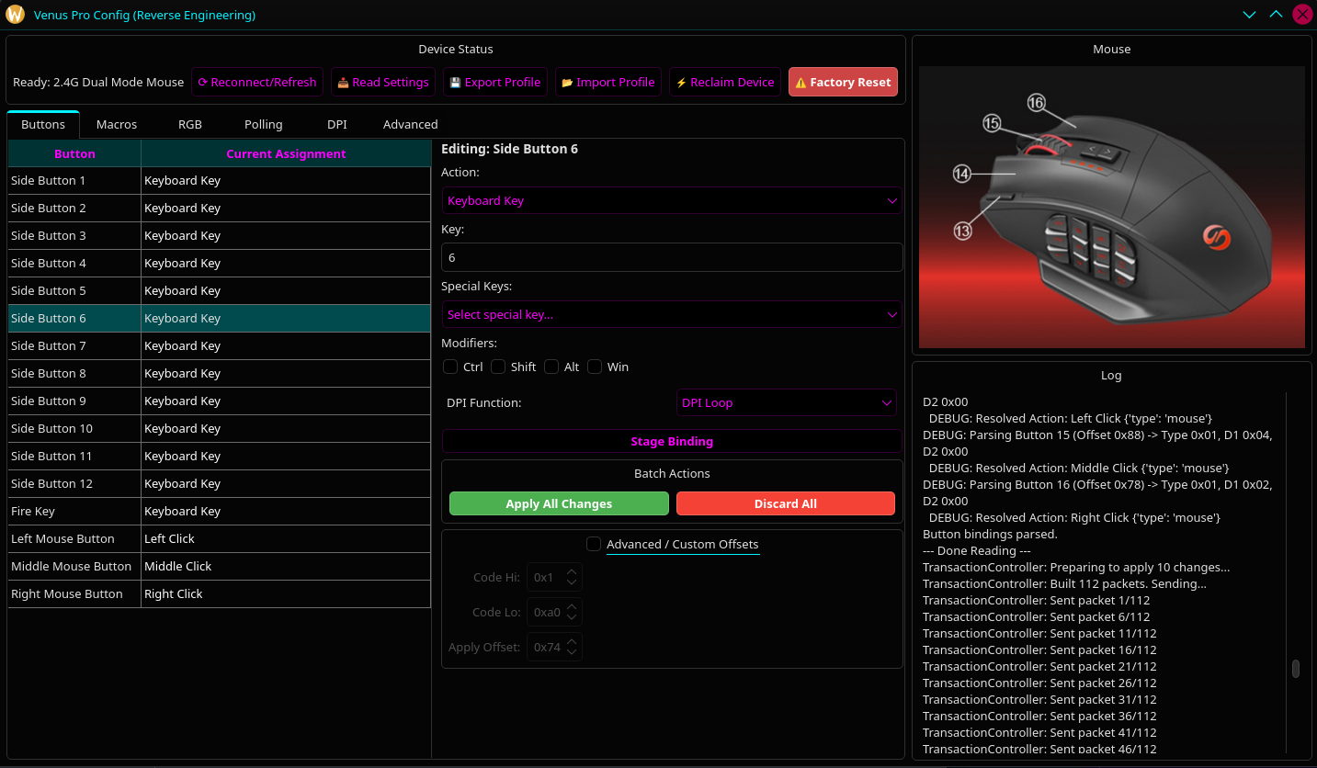Screen dimensions: 1317x768
Task: Open the Action dropdown showing Keyboard Key
Action: pos(671,200)
